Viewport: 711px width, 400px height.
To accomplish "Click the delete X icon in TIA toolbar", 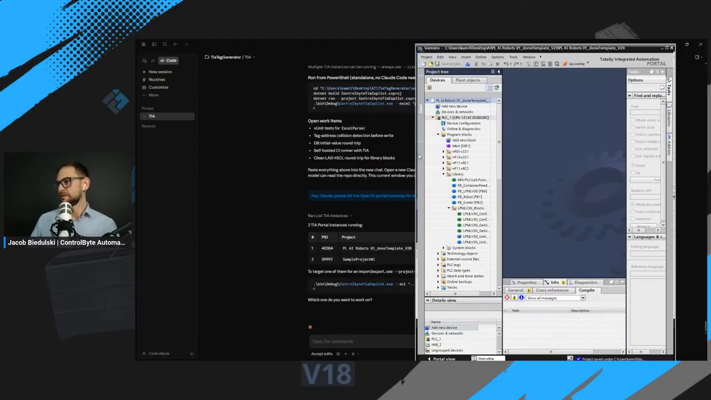I will 497,64.
